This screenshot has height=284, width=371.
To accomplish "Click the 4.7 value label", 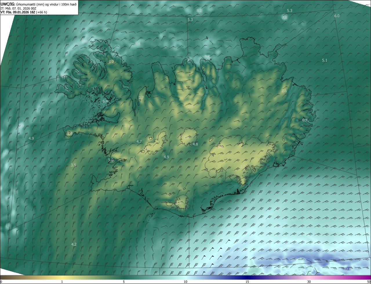I will [139, 142].
